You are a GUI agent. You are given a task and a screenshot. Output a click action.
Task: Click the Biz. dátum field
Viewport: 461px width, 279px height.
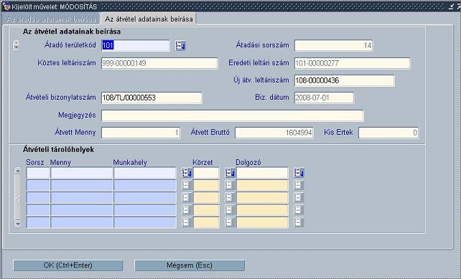tap(324, 98)
